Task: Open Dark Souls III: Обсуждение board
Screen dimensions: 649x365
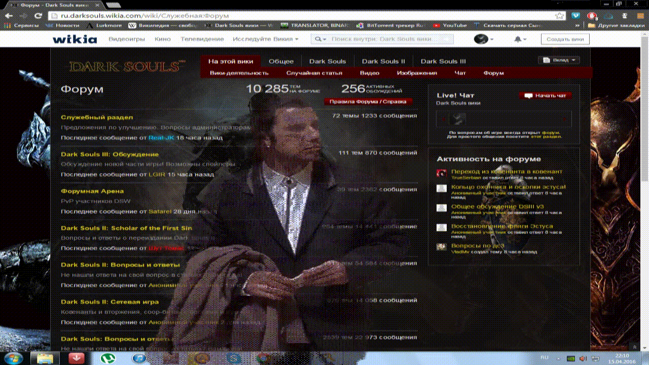Action: [110, 154]
